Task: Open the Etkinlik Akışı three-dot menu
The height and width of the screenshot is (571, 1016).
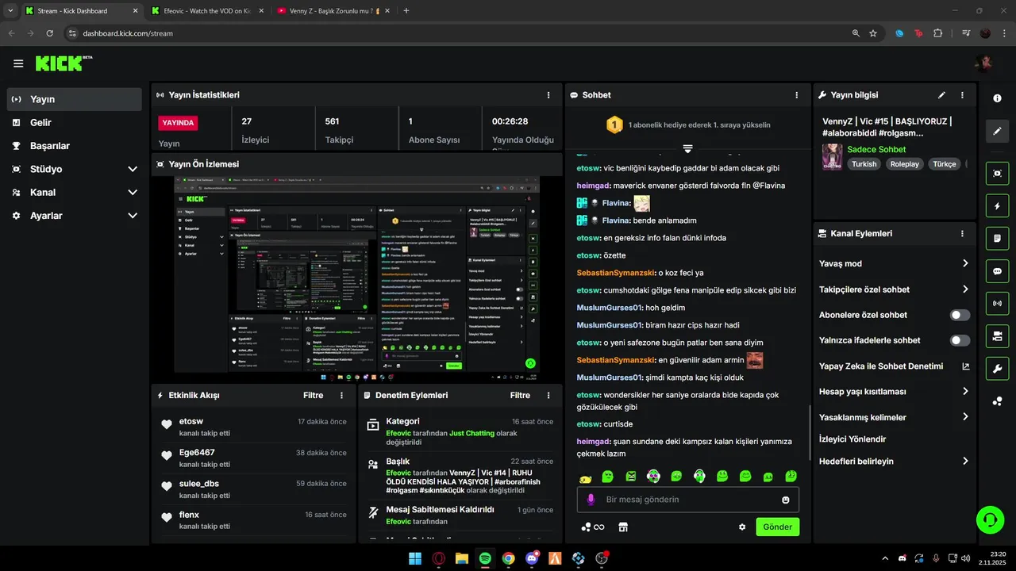Action: pyautogui.click(x=342, y=395)
